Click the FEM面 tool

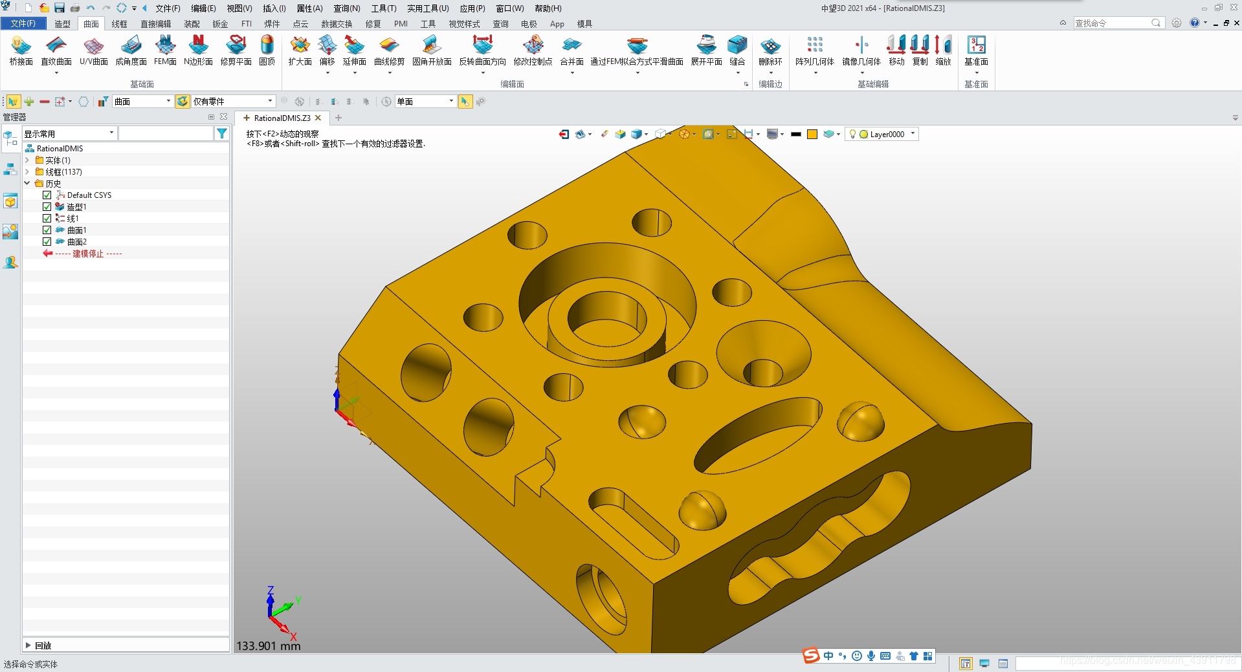(x=165, y=50)
